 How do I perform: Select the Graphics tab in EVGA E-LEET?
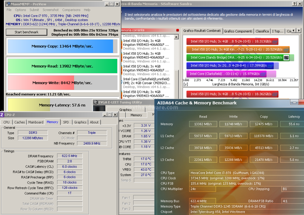[126, 110]
